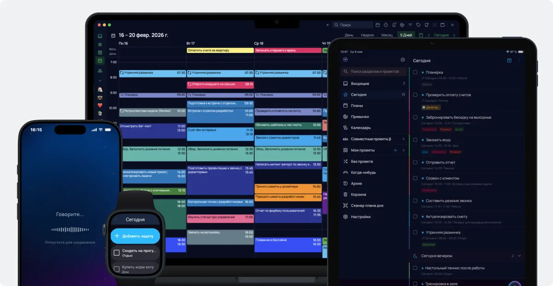
Task: Check off the Планерка task
Action: tap(415, 72)
